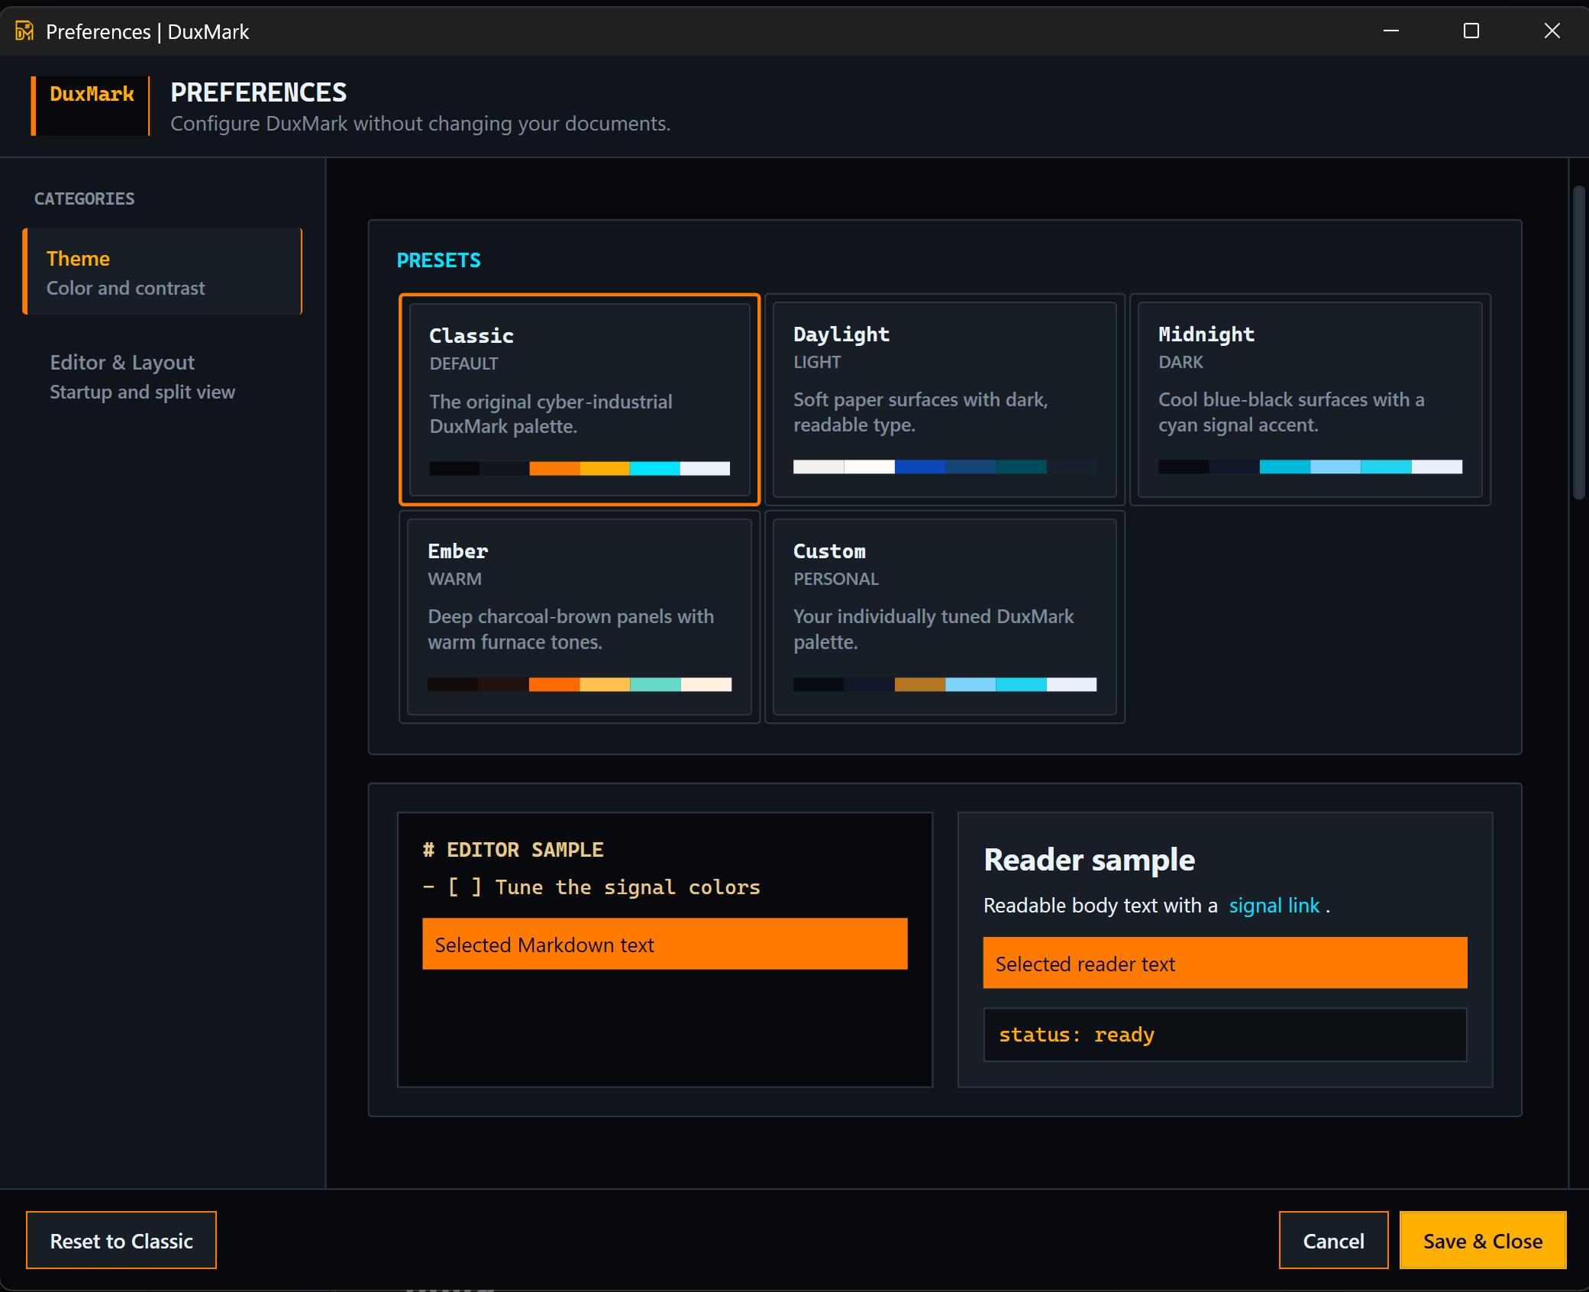Click the PREFERENCES heading text
The image size is (1589, 1292).
[259, 92]
